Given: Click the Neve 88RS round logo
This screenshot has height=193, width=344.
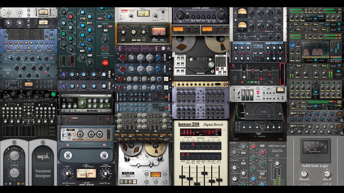Looking at the screenshot, I should point(105,49).
